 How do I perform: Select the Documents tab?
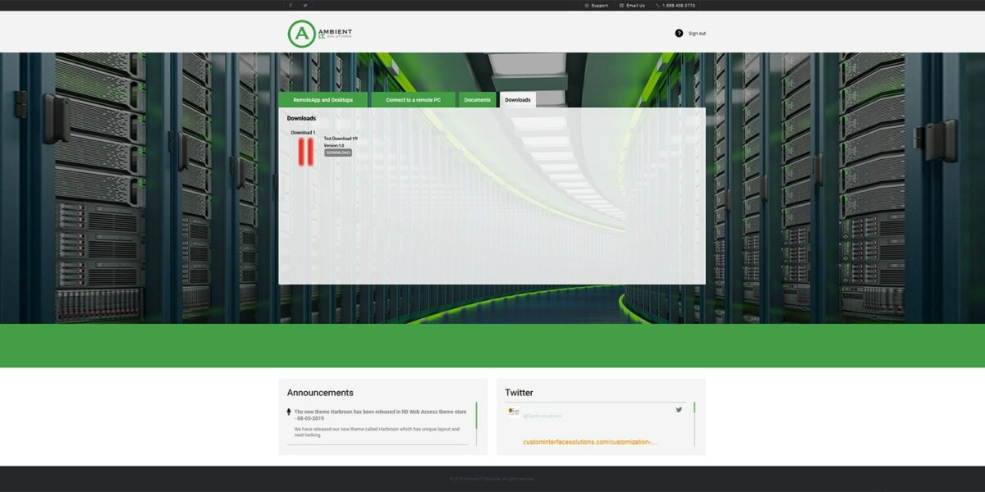476,99
